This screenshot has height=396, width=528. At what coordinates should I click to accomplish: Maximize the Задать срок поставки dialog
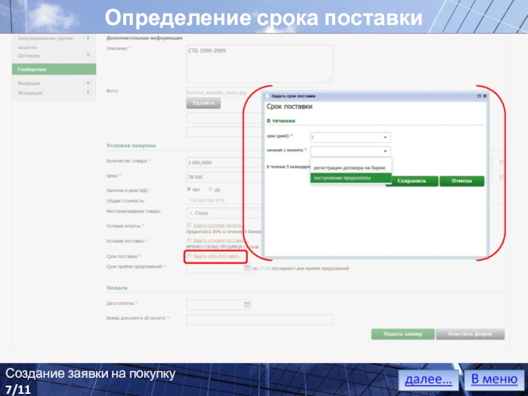point(479,96)
